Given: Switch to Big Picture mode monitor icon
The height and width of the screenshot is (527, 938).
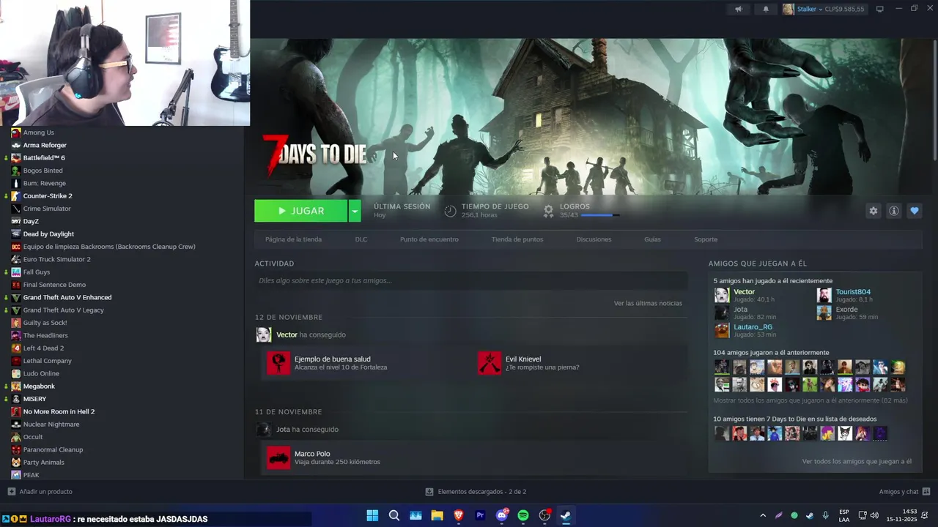Looking at the screenshot, I should [x=879, y=9].
